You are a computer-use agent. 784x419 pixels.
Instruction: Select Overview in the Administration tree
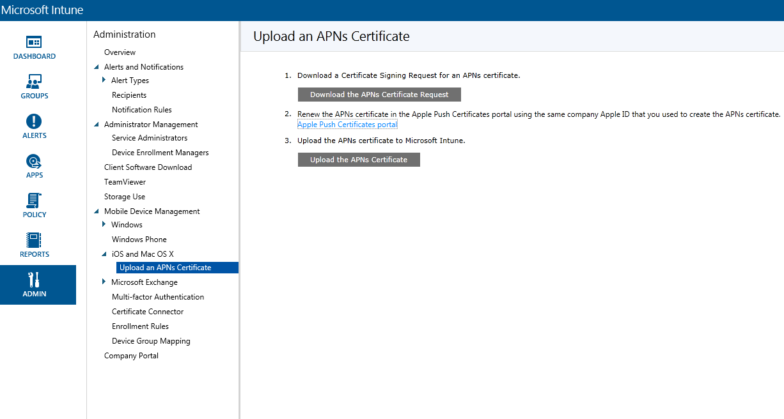coord(120,52)
